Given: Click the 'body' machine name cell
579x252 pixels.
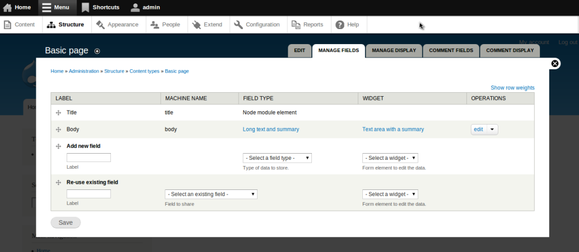Looking at the screenshot, I should click(x=171, y=130).
